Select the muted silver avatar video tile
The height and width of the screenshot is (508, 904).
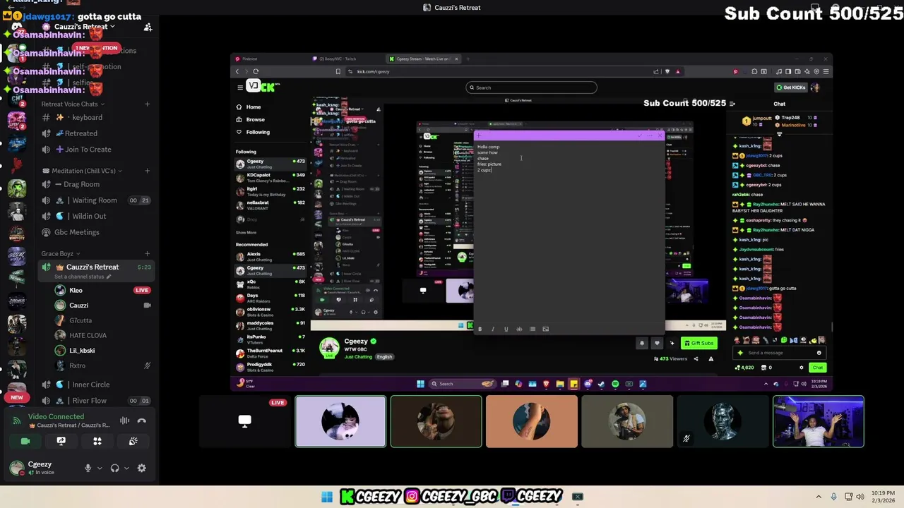722,422
